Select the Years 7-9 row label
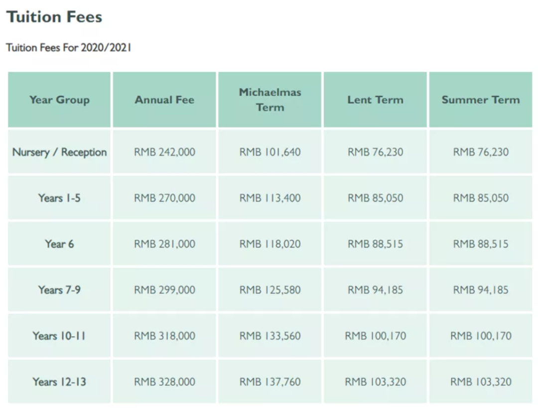The width and height of the screenshot is (538, 408). pyautogui.click(x=59, y=290)
